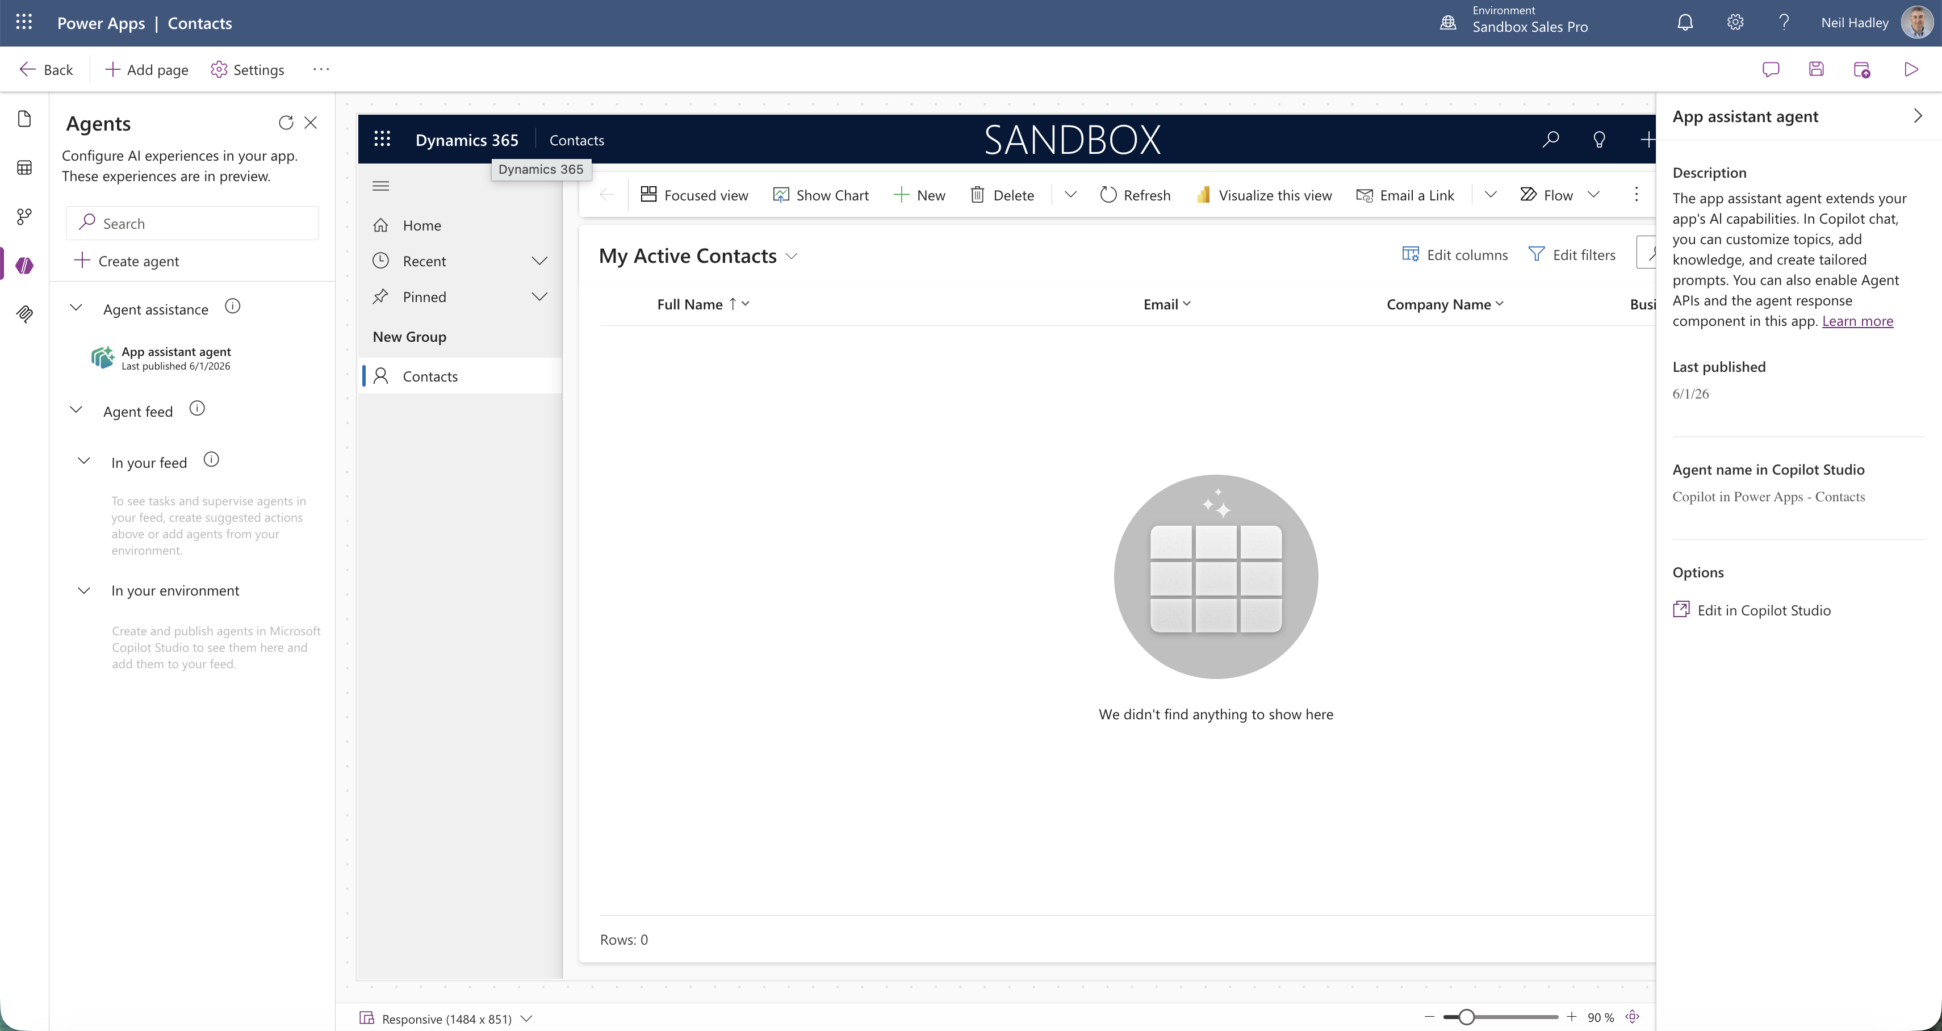Image resolution: width=1942 pixels, height=1031 pixels.
Task: Open the settings gear in the header
Action: (1735, 23)
